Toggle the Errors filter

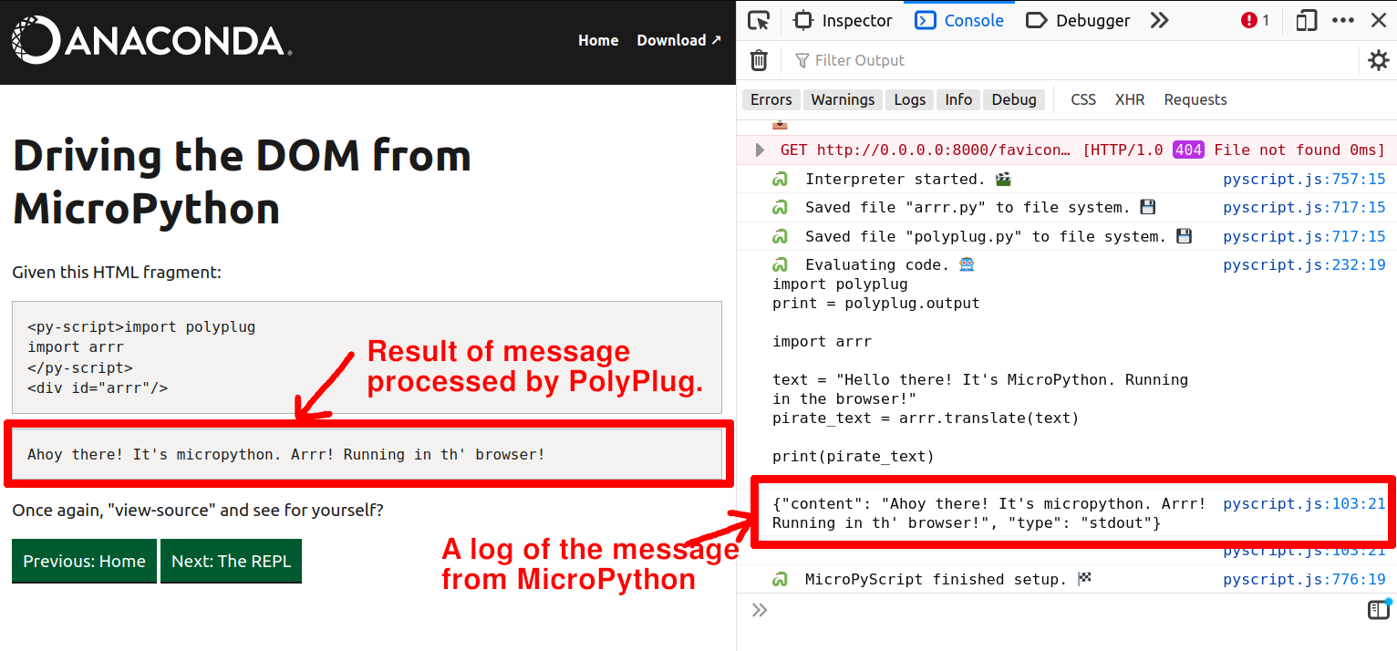[771, 99]
